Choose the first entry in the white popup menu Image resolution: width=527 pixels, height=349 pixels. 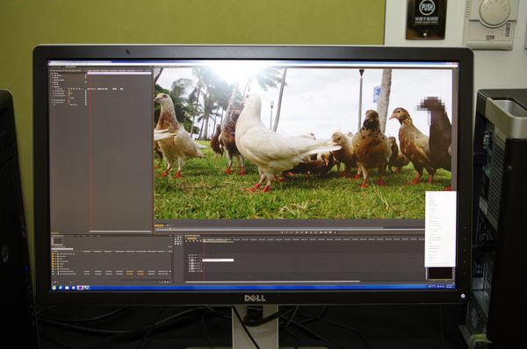431,195
